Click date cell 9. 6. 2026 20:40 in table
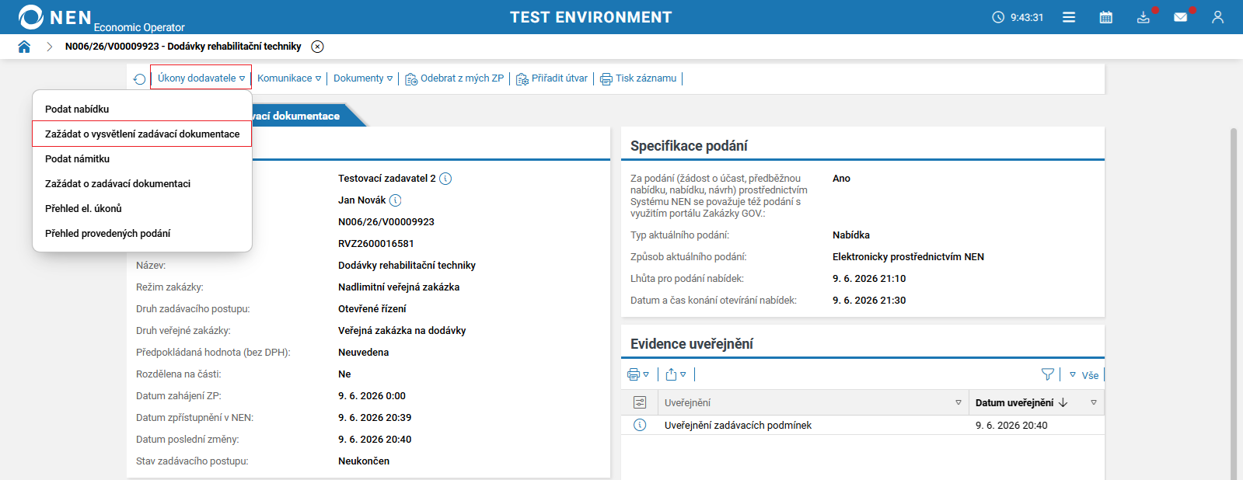This screenshot has width=1243, height=480. point(1011,426)
